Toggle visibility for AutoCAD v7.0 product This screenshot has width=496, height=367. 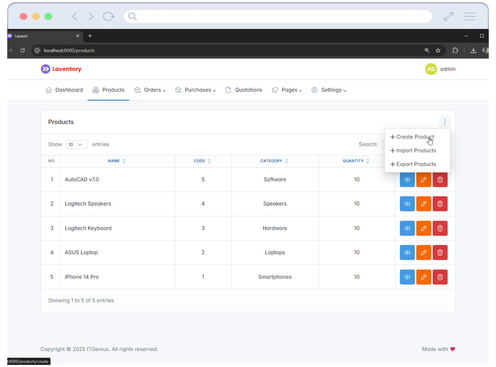click(x=407, y=179)
